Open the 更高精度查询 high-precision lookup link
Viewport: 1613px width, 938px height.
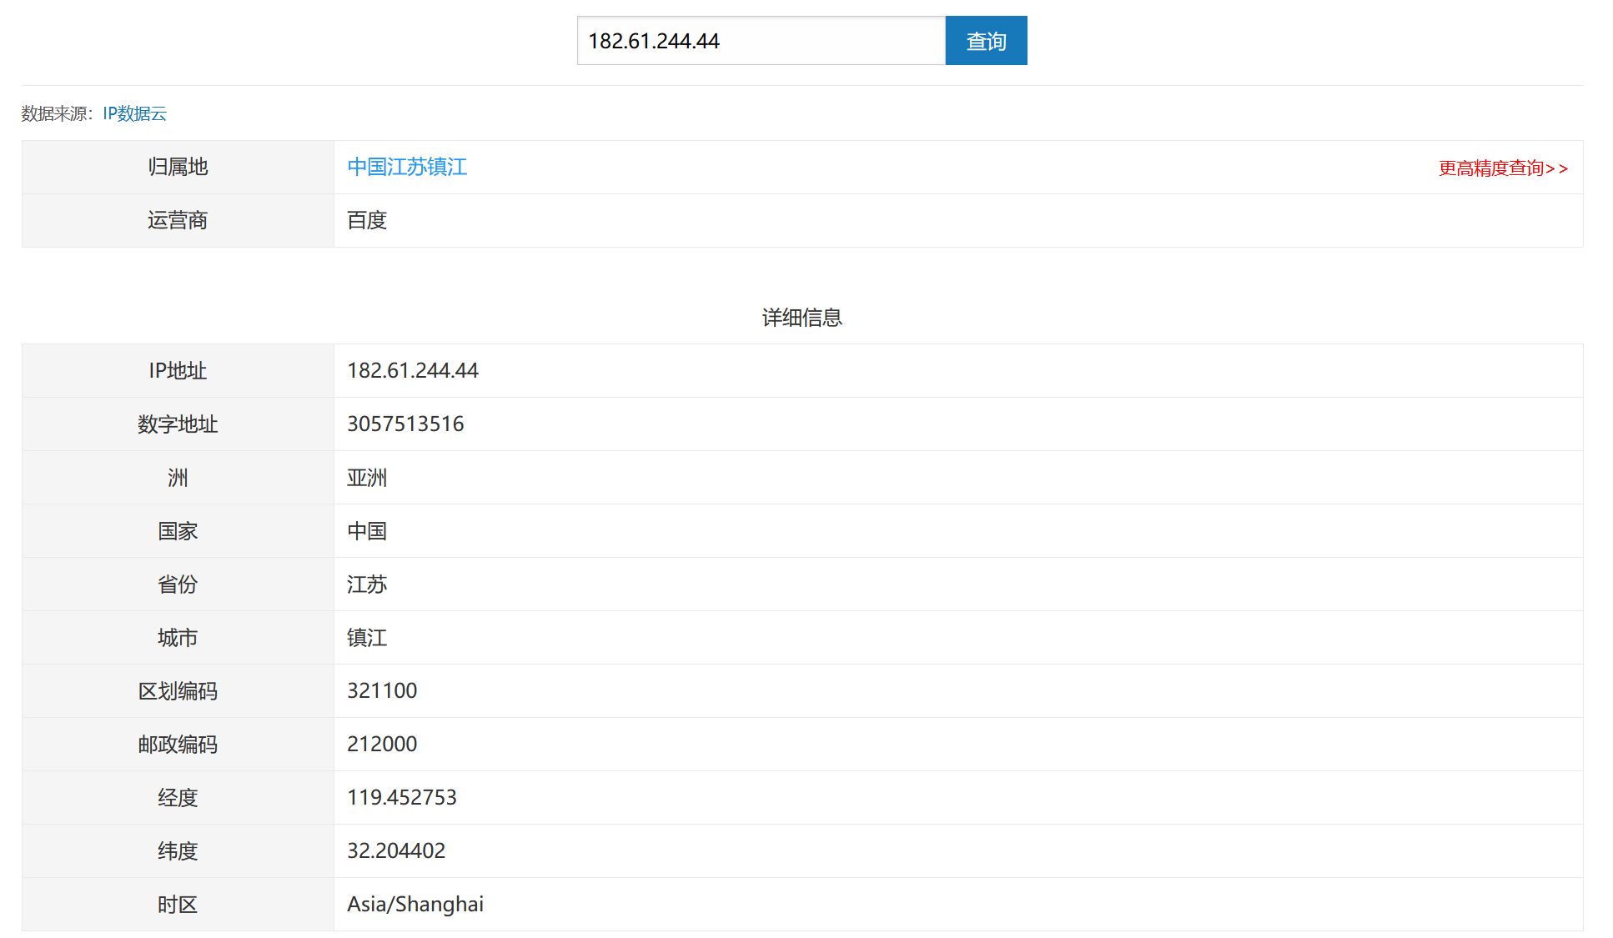pos(1501,168)
